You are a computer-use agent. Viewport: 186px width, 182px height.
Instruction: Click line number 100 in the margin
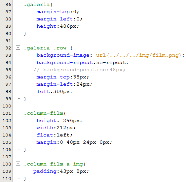coord(7,106)
